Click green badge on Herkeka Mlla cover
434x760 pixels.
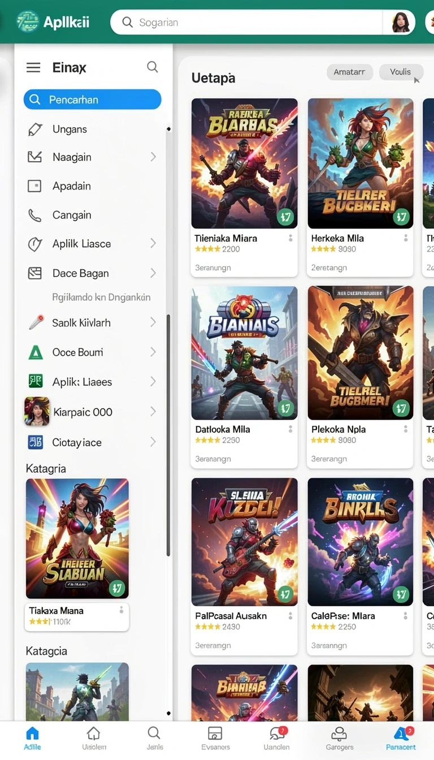(x=401, y=217)
